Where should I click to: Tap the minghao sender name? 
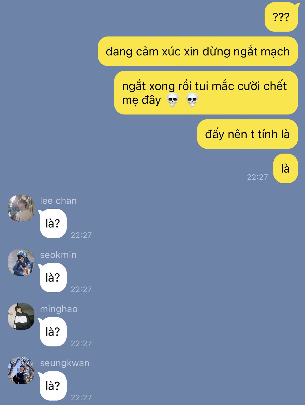(59, 309)
